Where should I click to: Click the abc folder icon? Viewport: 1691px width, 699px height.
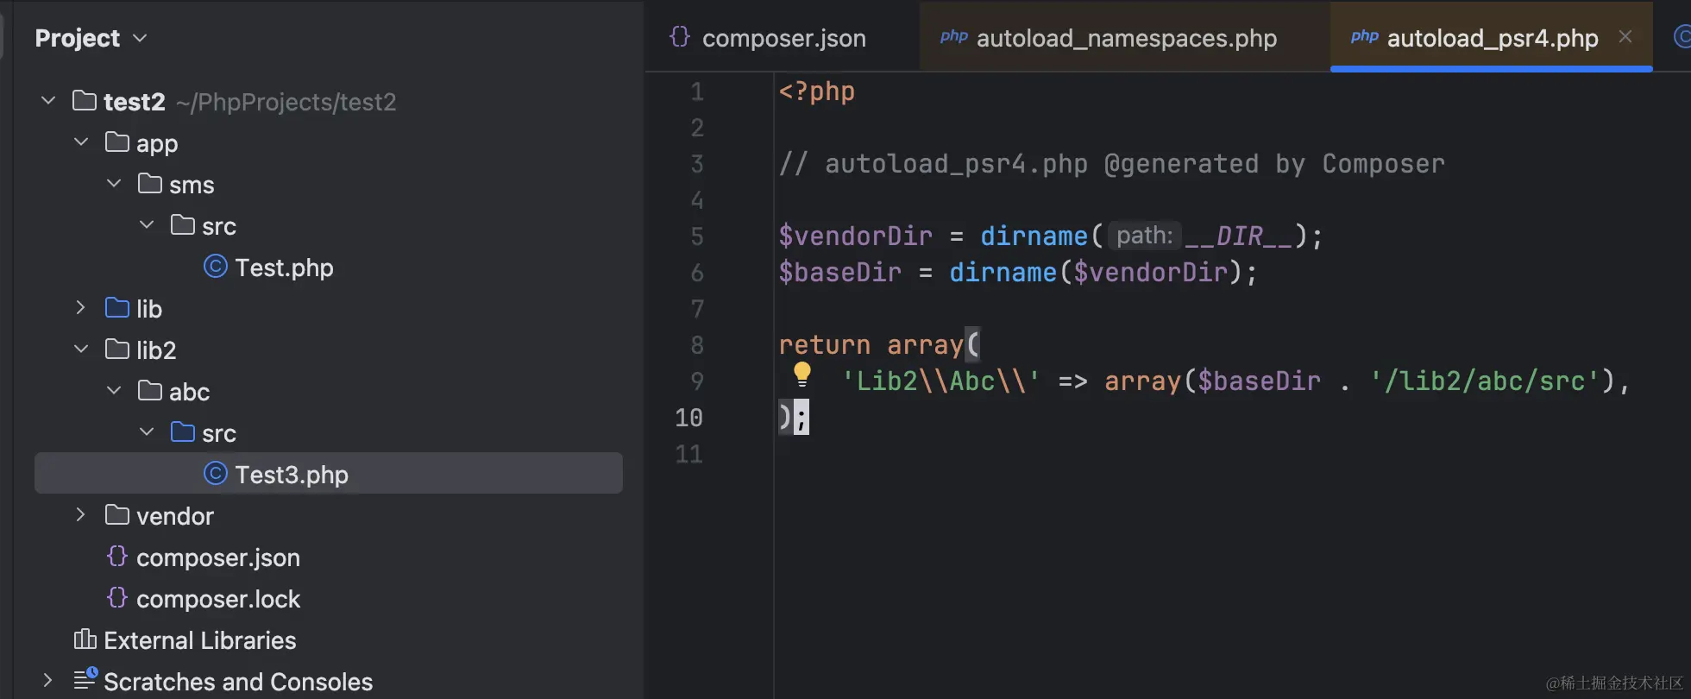(x=150, y=390)
